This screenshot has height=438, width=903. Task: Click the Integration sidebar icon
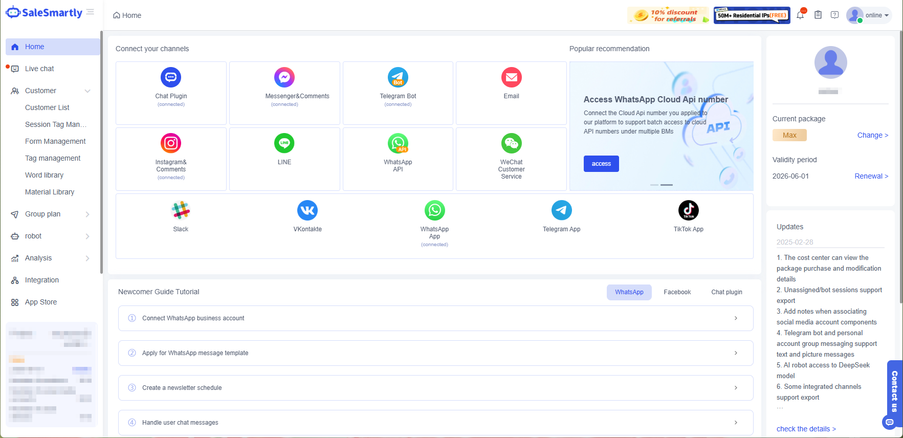tap(15, 280)
